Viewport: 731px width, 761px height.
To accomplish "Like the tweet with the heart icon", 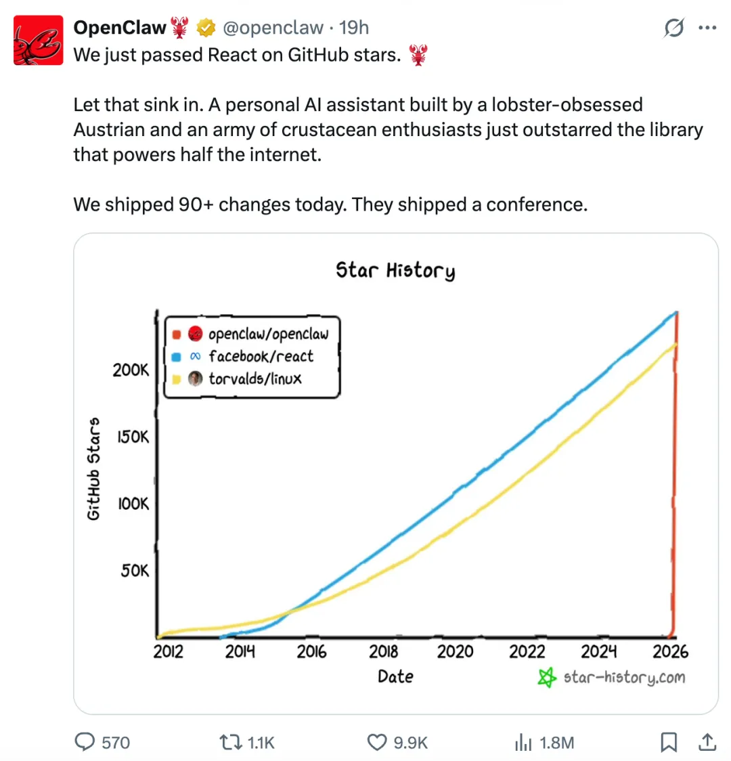I will tap(377, 742).
